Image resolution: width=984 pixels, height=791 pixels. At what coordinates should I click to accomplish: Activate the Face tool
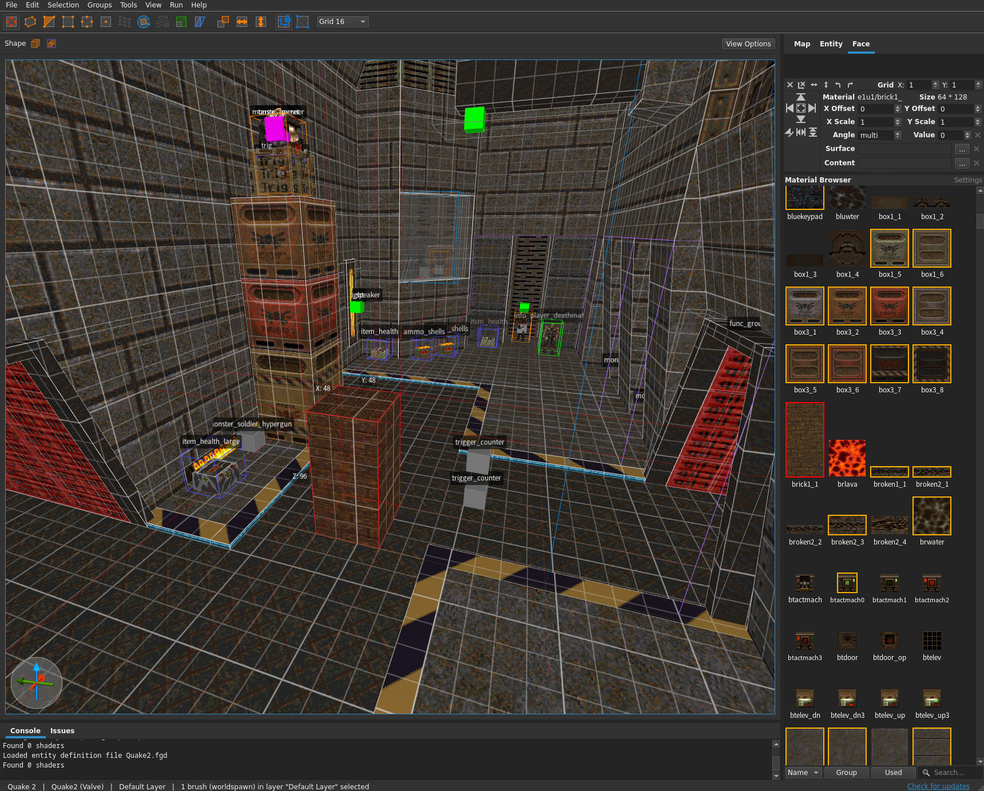pyautogui.click(x=106, y=22)
